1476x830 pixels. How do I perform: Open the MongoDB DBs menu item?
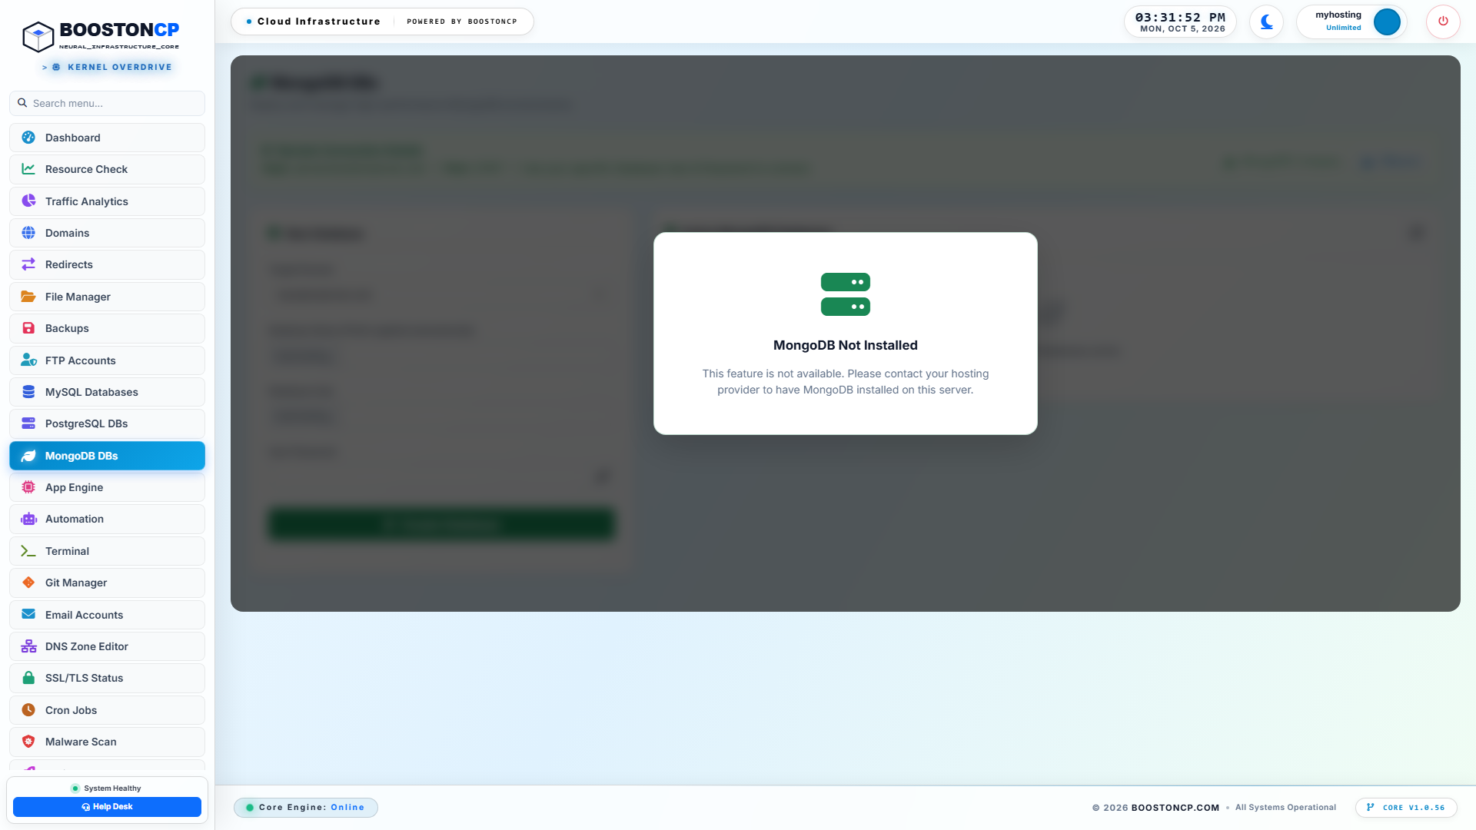[108, 456]
